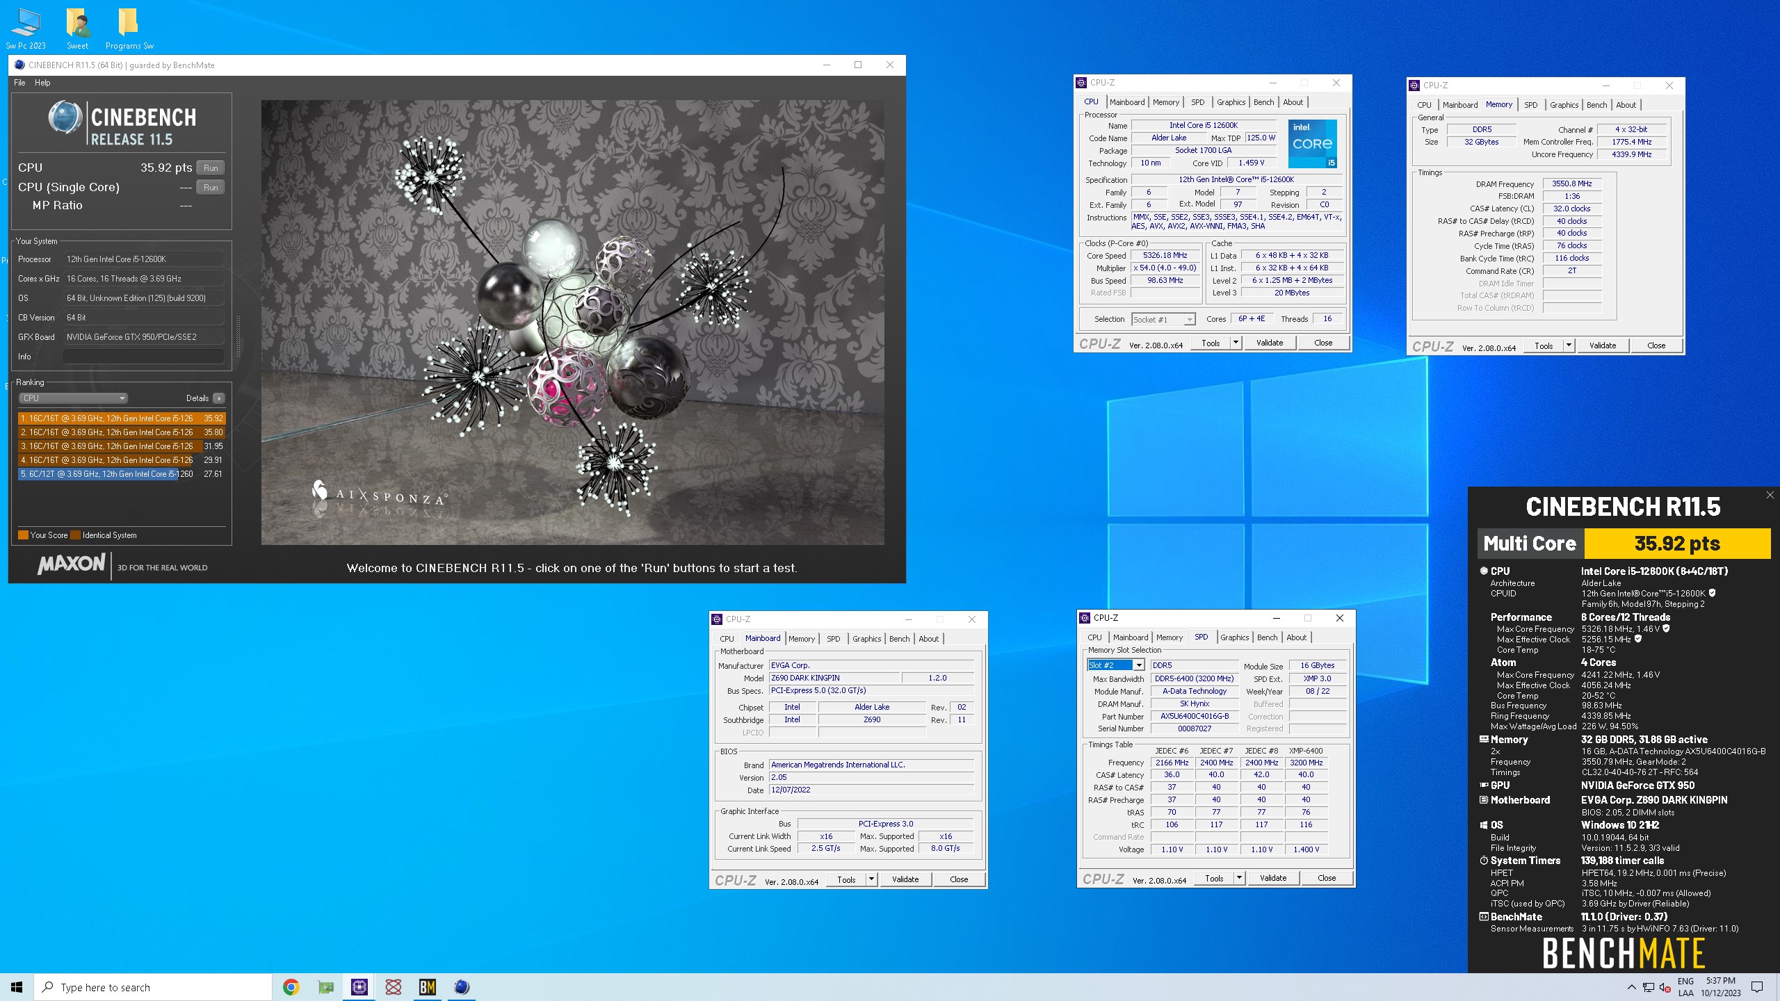Click the taskbar search box
1780x1001 pixels.
(153, 987)
